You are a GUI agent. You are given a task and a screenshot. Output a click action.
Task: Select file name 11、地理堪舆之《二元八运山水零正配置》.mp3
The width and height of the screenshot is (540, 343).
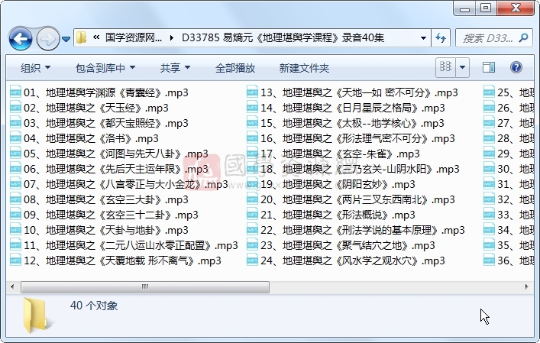point(131,245)
